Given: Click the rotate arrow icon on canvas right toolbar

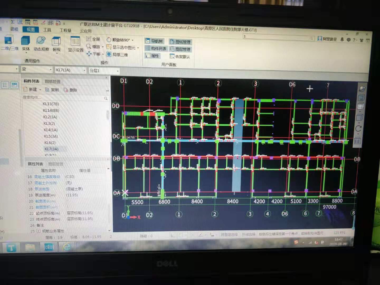Looking at the screenshot, I should click(x=358, y=129).
